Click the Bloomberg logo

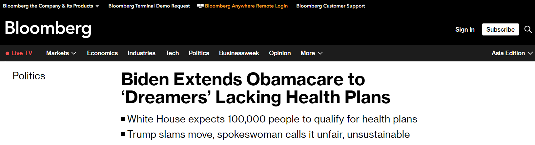coord(48,29)
